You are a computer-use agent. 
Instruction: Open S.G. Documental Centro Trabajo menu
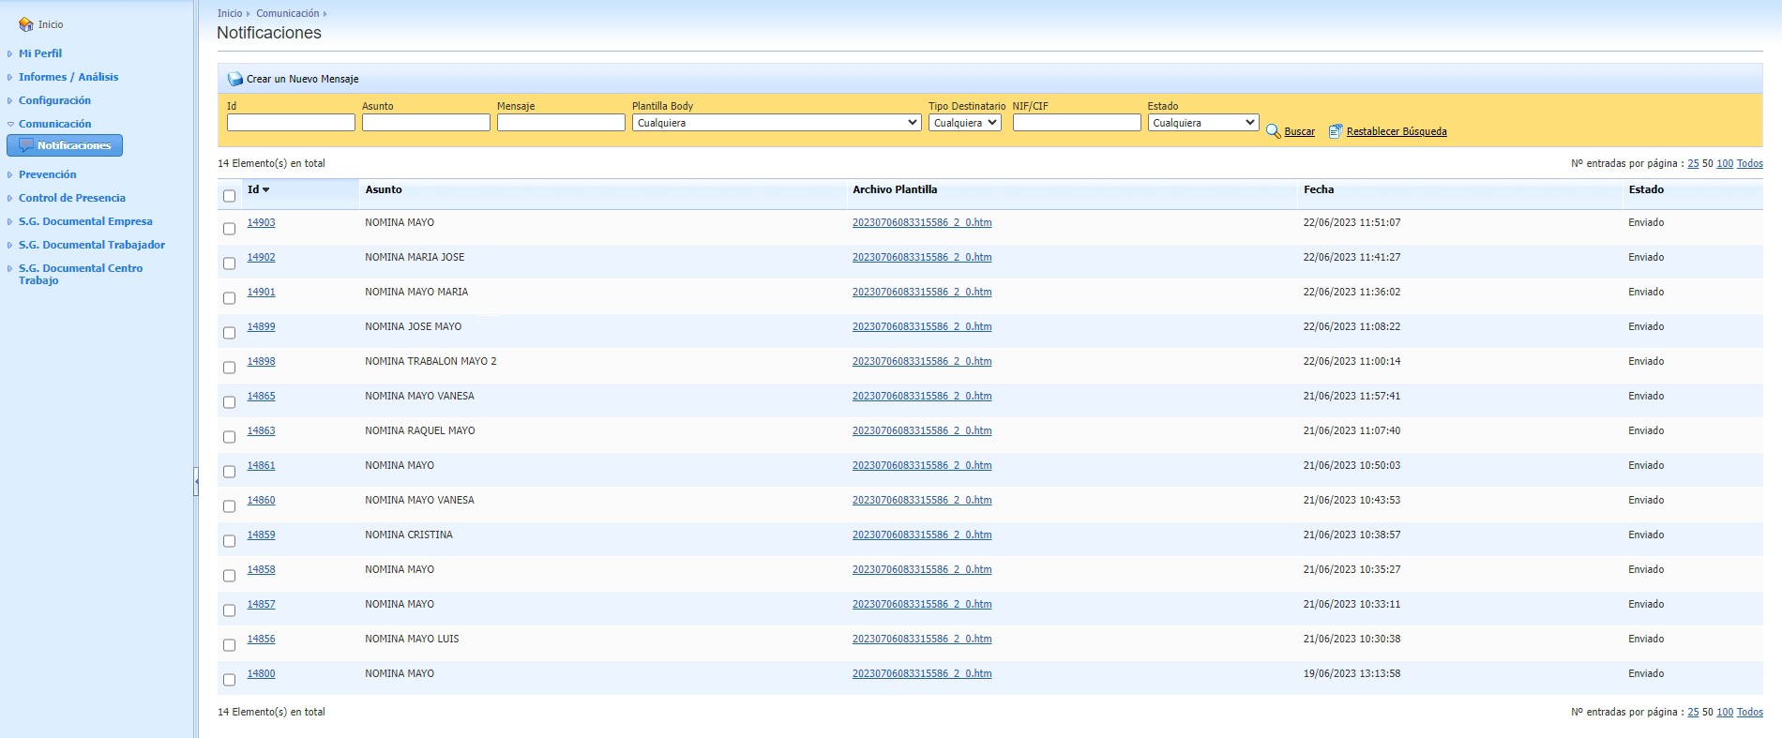81,274
